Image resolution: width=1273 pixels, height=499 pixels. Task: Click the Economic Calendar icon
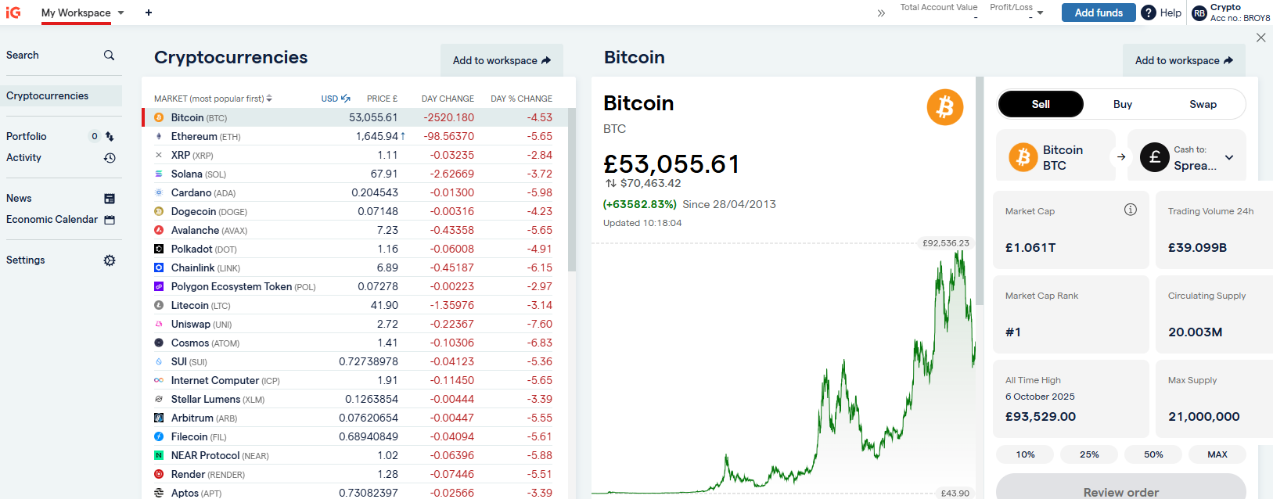tap(110, 220)
